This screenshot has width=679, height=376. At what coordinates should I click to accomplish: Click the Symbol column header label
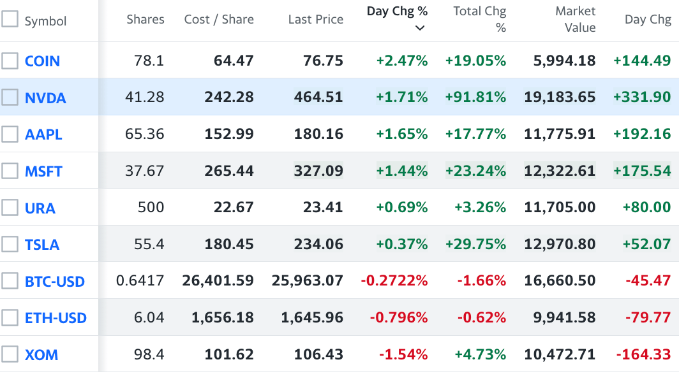pyautogui.click(x=45, y=21)
